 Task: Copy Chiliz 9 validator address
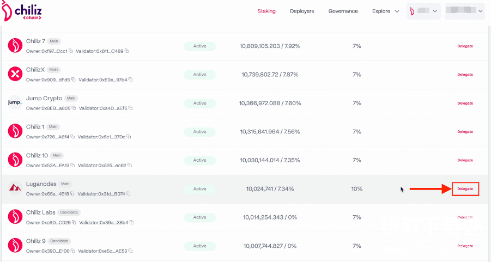130,251
